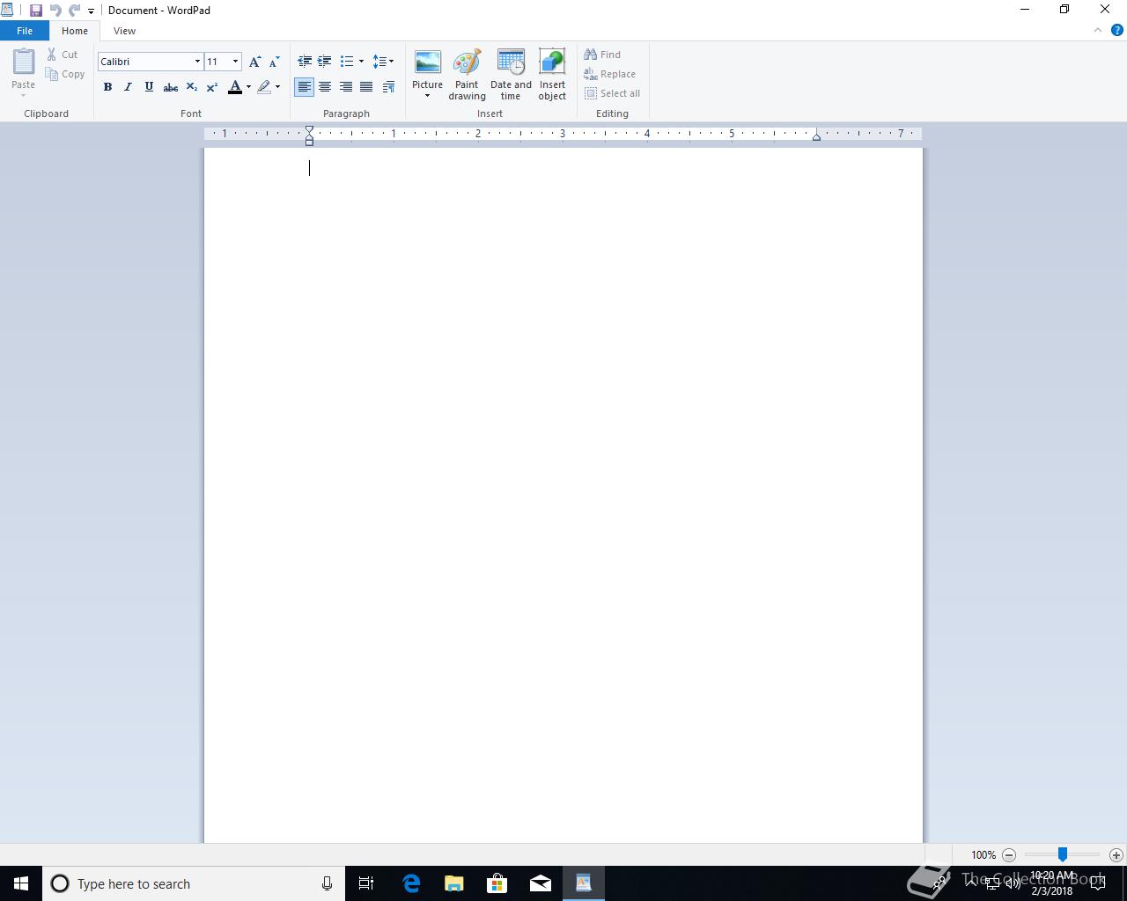Screen dimensions: 1127x901
Task: Launch Microsoft Edge from taskbar
Action: 411,883
